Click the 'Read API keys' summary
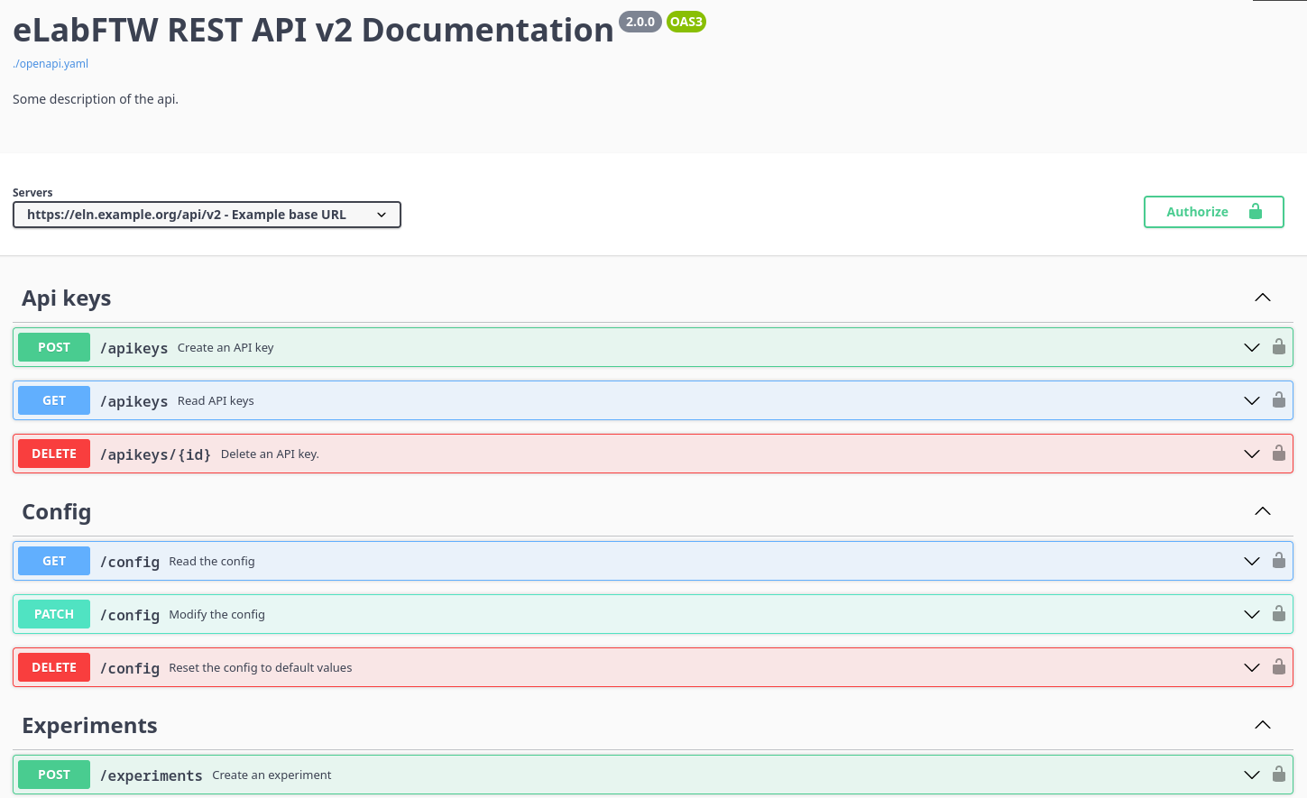 point(216,401)
